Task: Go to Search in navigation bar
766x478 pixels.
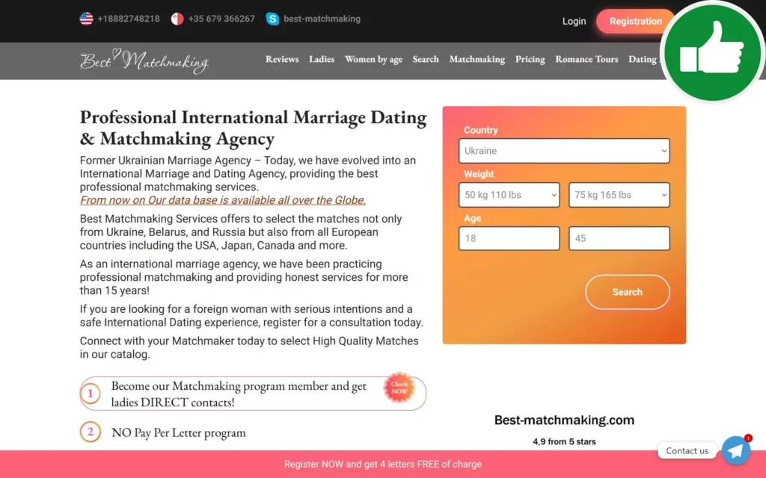Action: (426, 59)
